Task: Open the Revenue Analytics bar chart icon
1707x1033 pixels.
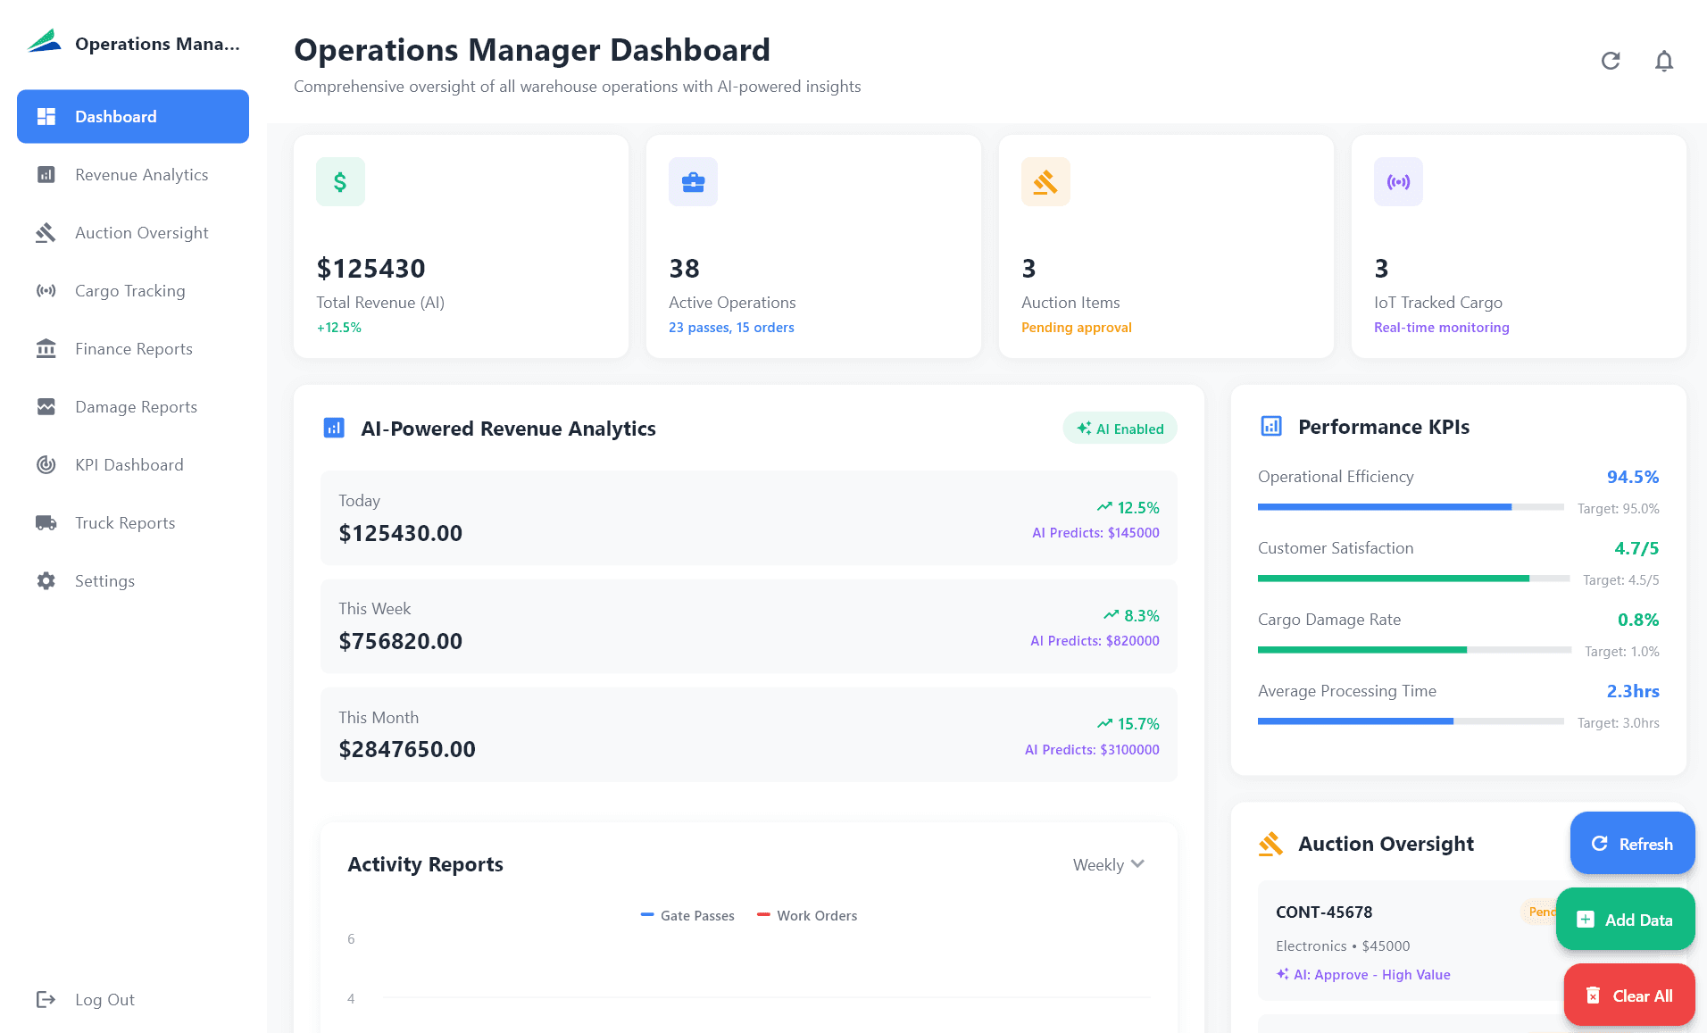Action: point(46,174)
